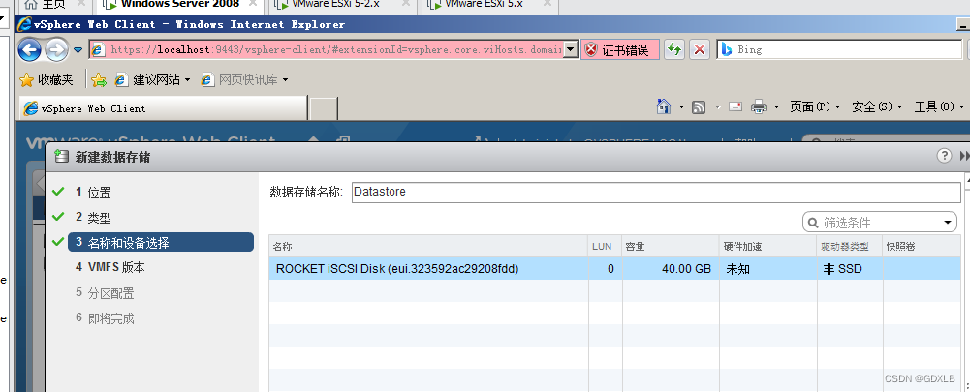The width and height of the screenshot is (970, 392).
Task: Select the vSphere Web Client browser tab
Action: 164,108
